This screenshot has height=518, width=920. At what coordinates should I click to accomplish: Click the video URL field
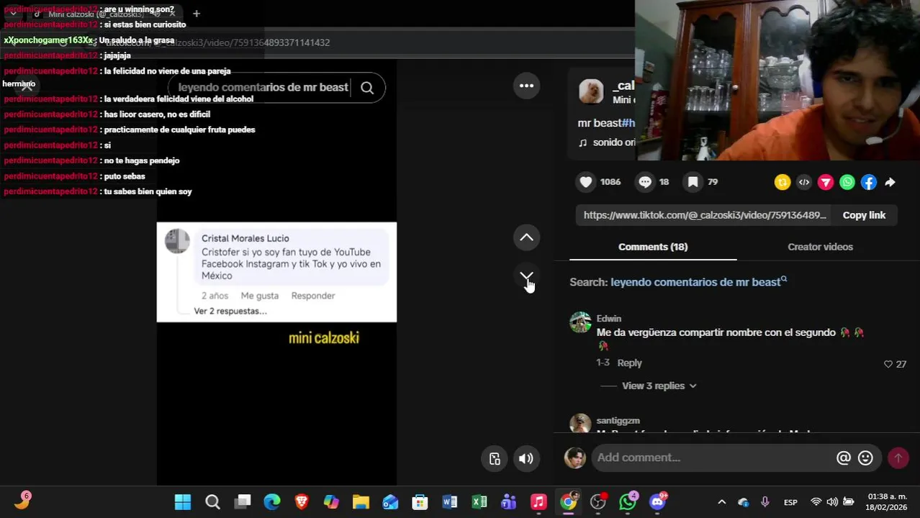[705, 215]
